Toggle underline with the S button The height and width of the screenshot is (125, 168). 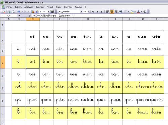(x=102, y=12)
